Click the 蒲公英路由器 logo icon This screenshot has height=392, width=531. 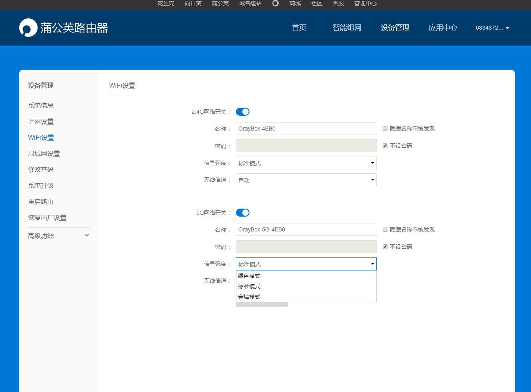[28, 28]
